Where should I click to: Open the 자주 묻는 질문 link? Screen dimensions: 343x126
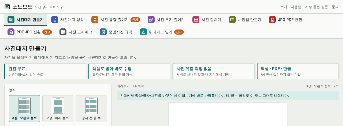(316, 7)
